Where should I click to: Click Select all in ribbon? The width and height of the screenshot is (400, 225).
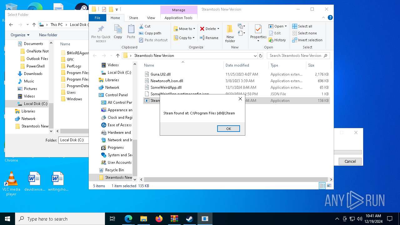[302, 26]
